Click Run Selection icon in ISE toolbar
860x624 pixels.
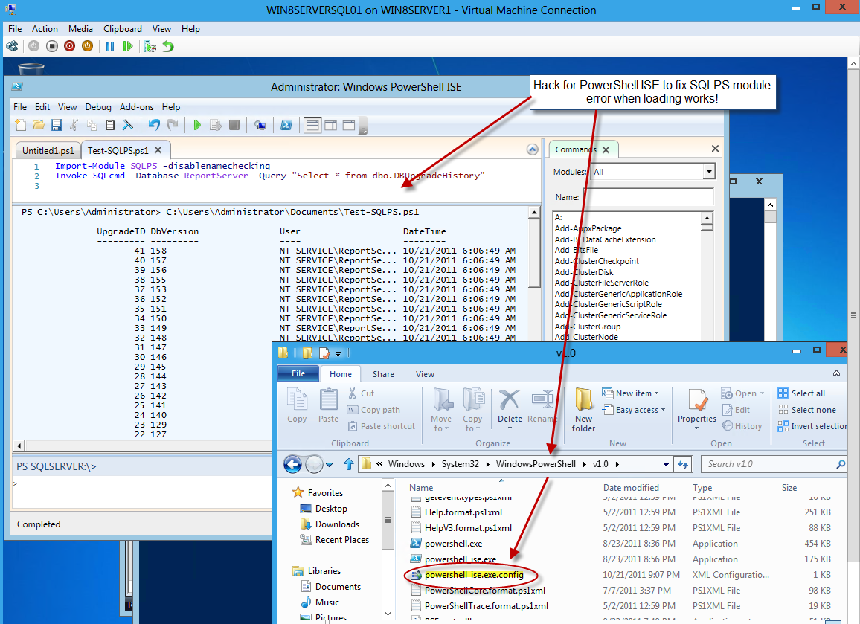[x=215, y=125]
